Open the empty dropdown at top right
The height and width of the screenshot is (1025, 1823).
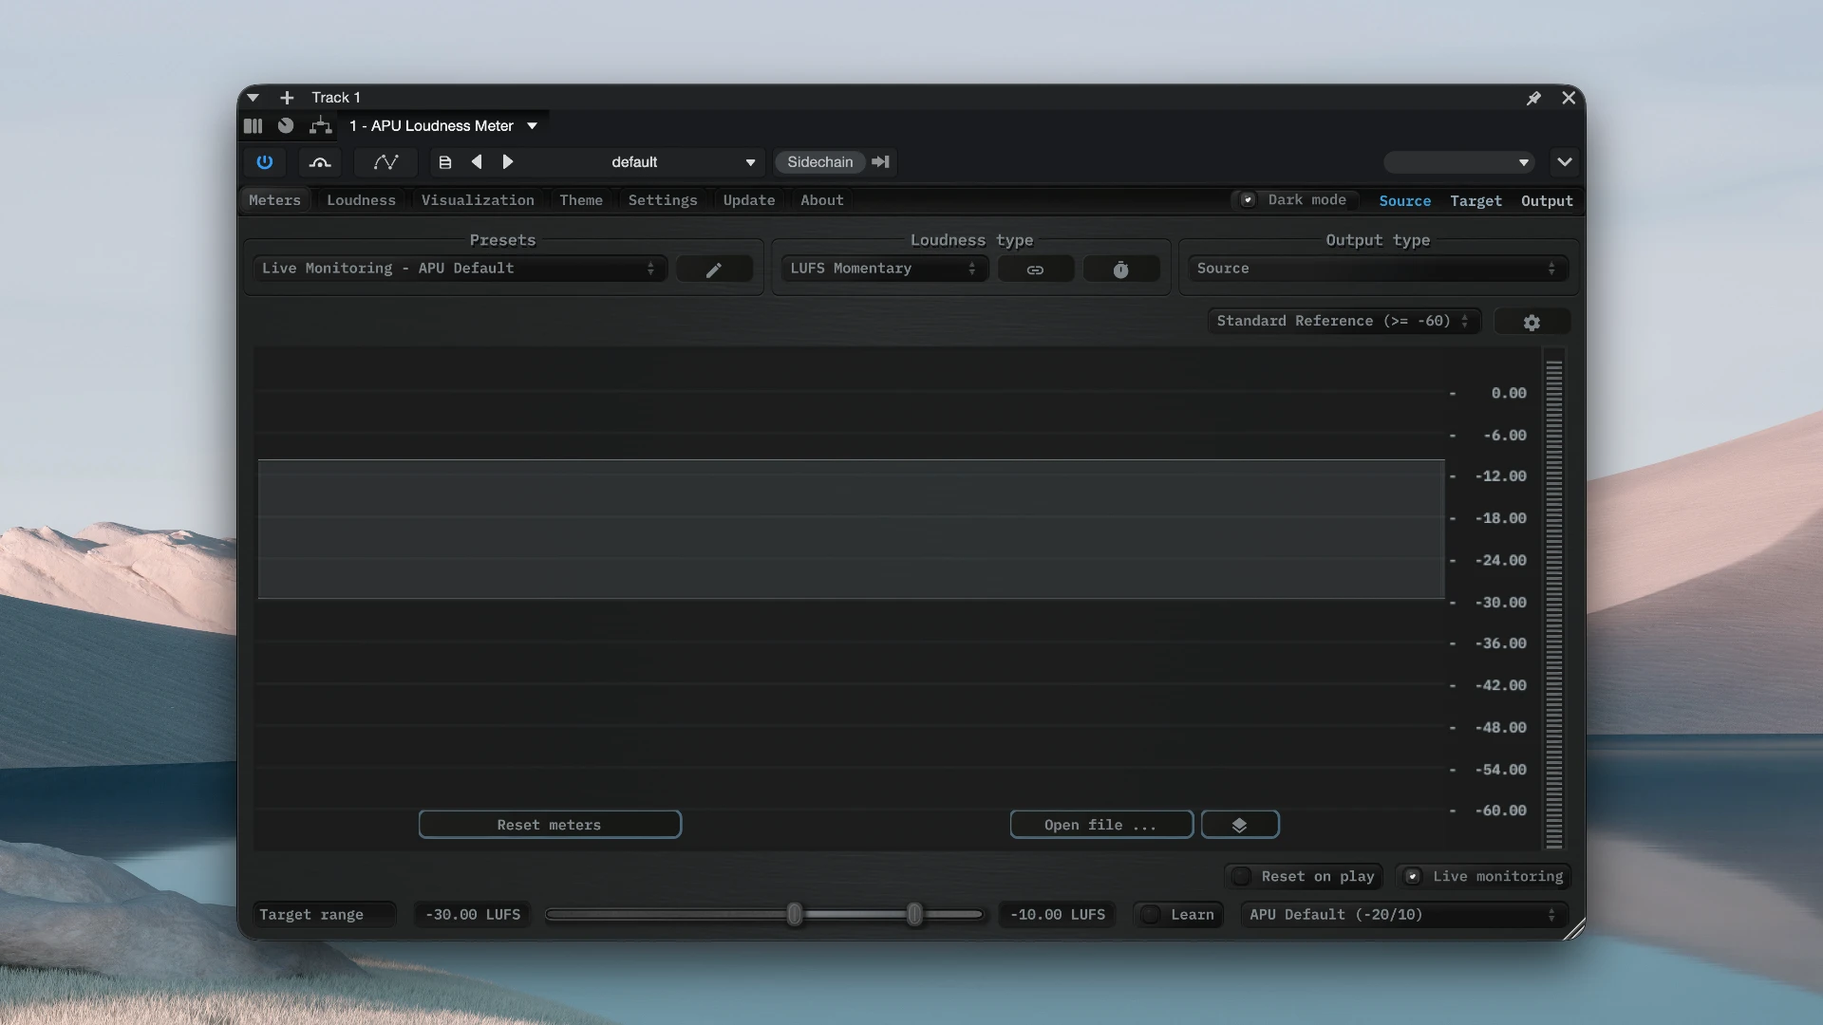tap(1458, 162)
